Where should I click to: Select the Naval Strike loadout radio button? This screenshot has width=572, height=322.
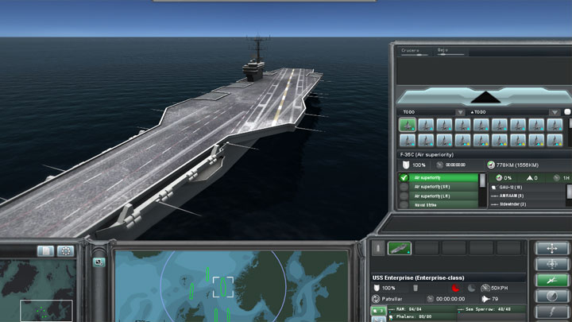click(404, 205)
